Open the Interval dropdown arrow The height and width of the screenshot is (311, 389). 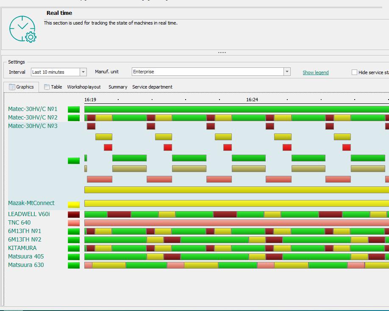point(83,72)
